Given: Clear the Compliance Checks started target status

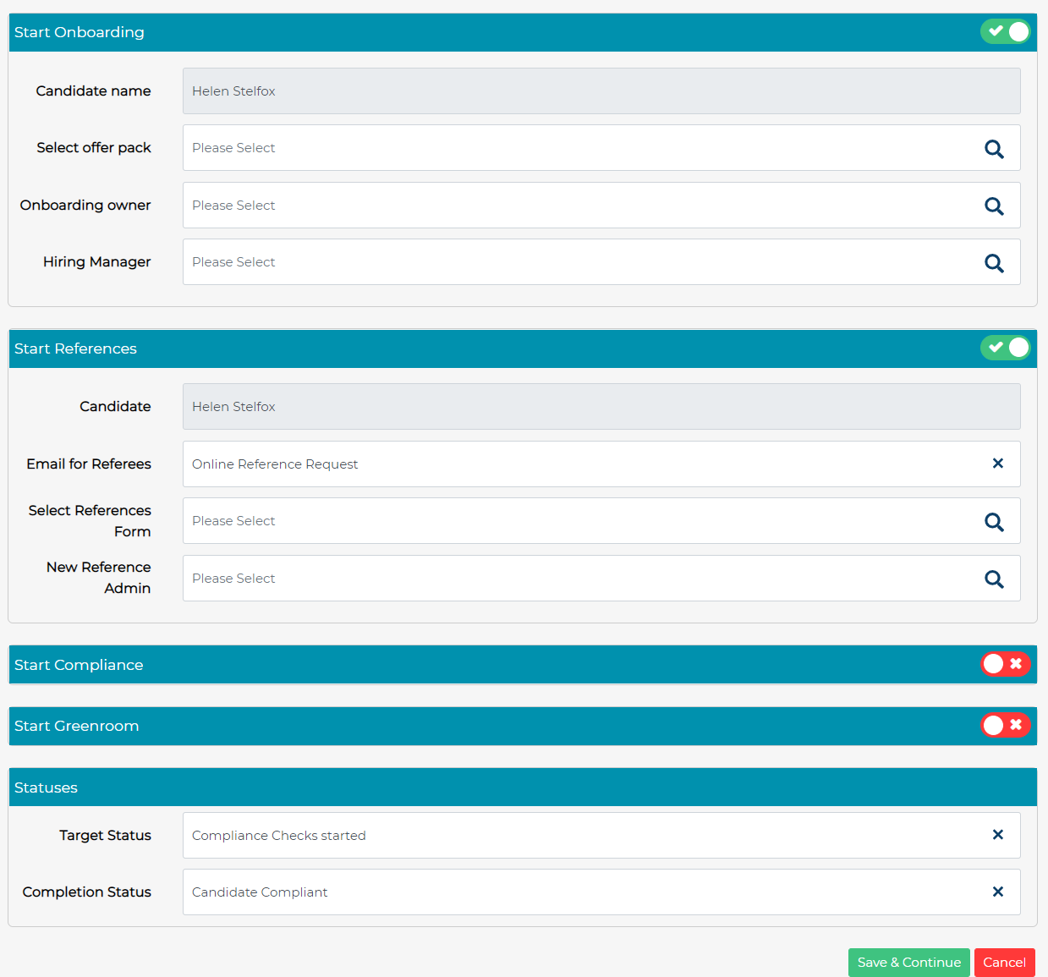Looking at the screenshot, I should (x=997, y=835).
